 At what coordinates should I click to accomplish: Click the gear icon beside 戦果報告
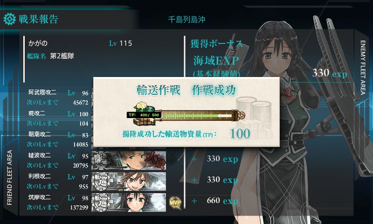(x=10, y=19)
